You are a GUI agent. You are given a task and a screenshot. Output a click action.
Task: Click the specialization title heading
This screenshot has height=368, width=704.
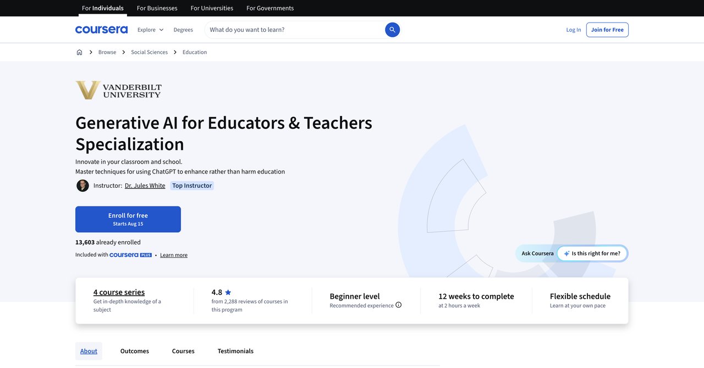pyautogui.click(x=224, y=133)
